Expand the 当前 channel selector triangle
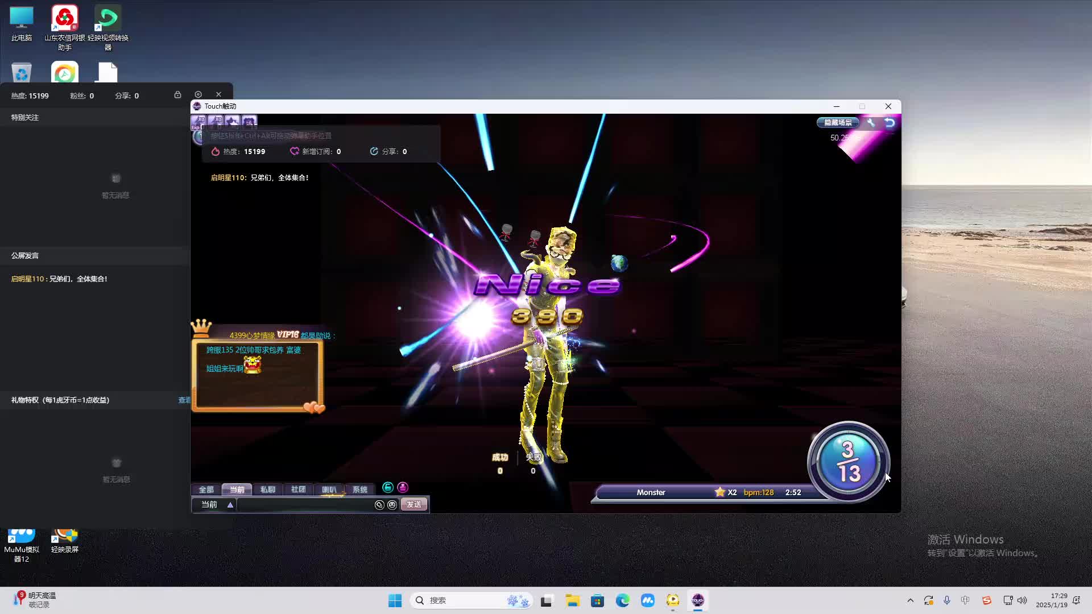Viewport: 1092px width, 614px height. pos(230,505)
